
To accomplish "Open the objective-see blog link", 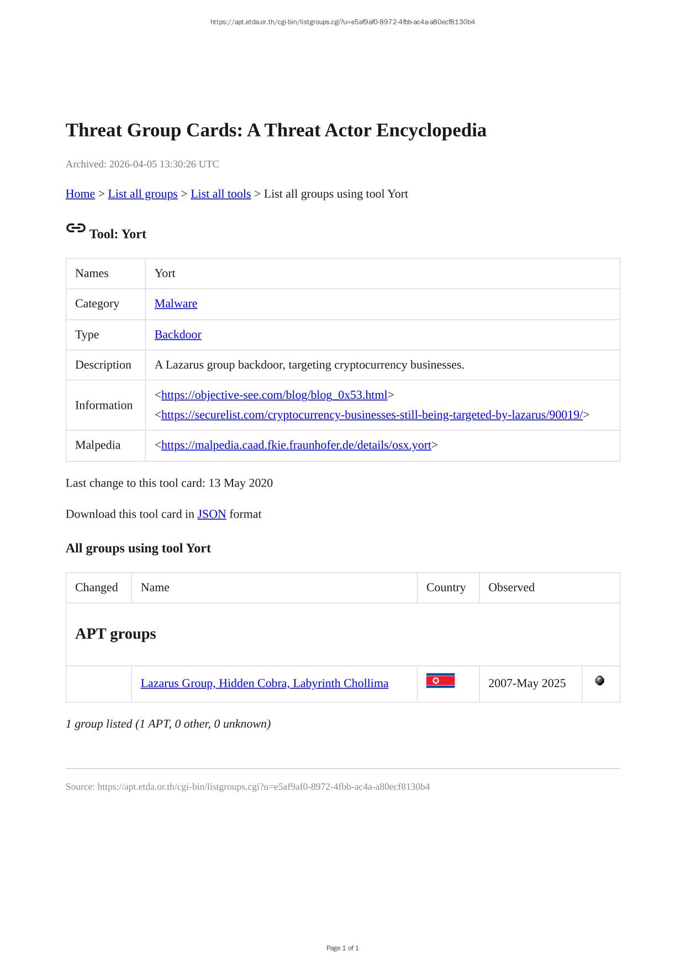I will [x=274, y=395].
